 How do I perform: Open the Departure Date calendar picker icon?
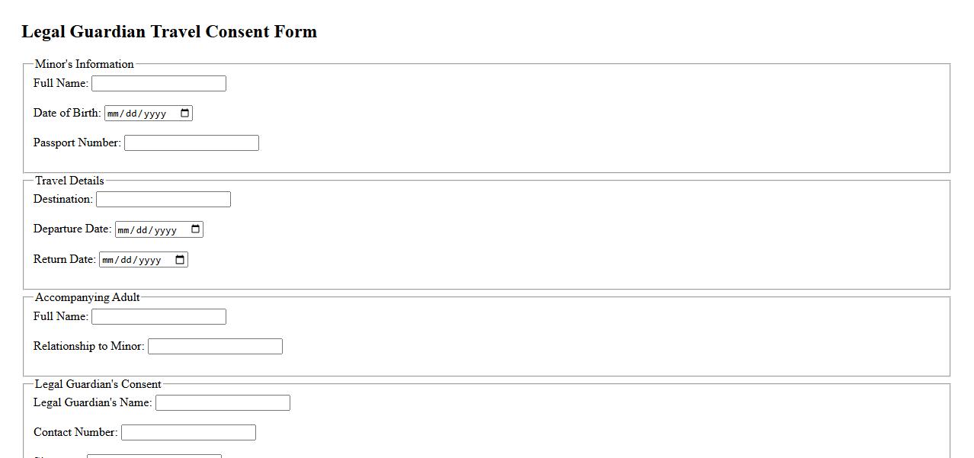[195, 229]
